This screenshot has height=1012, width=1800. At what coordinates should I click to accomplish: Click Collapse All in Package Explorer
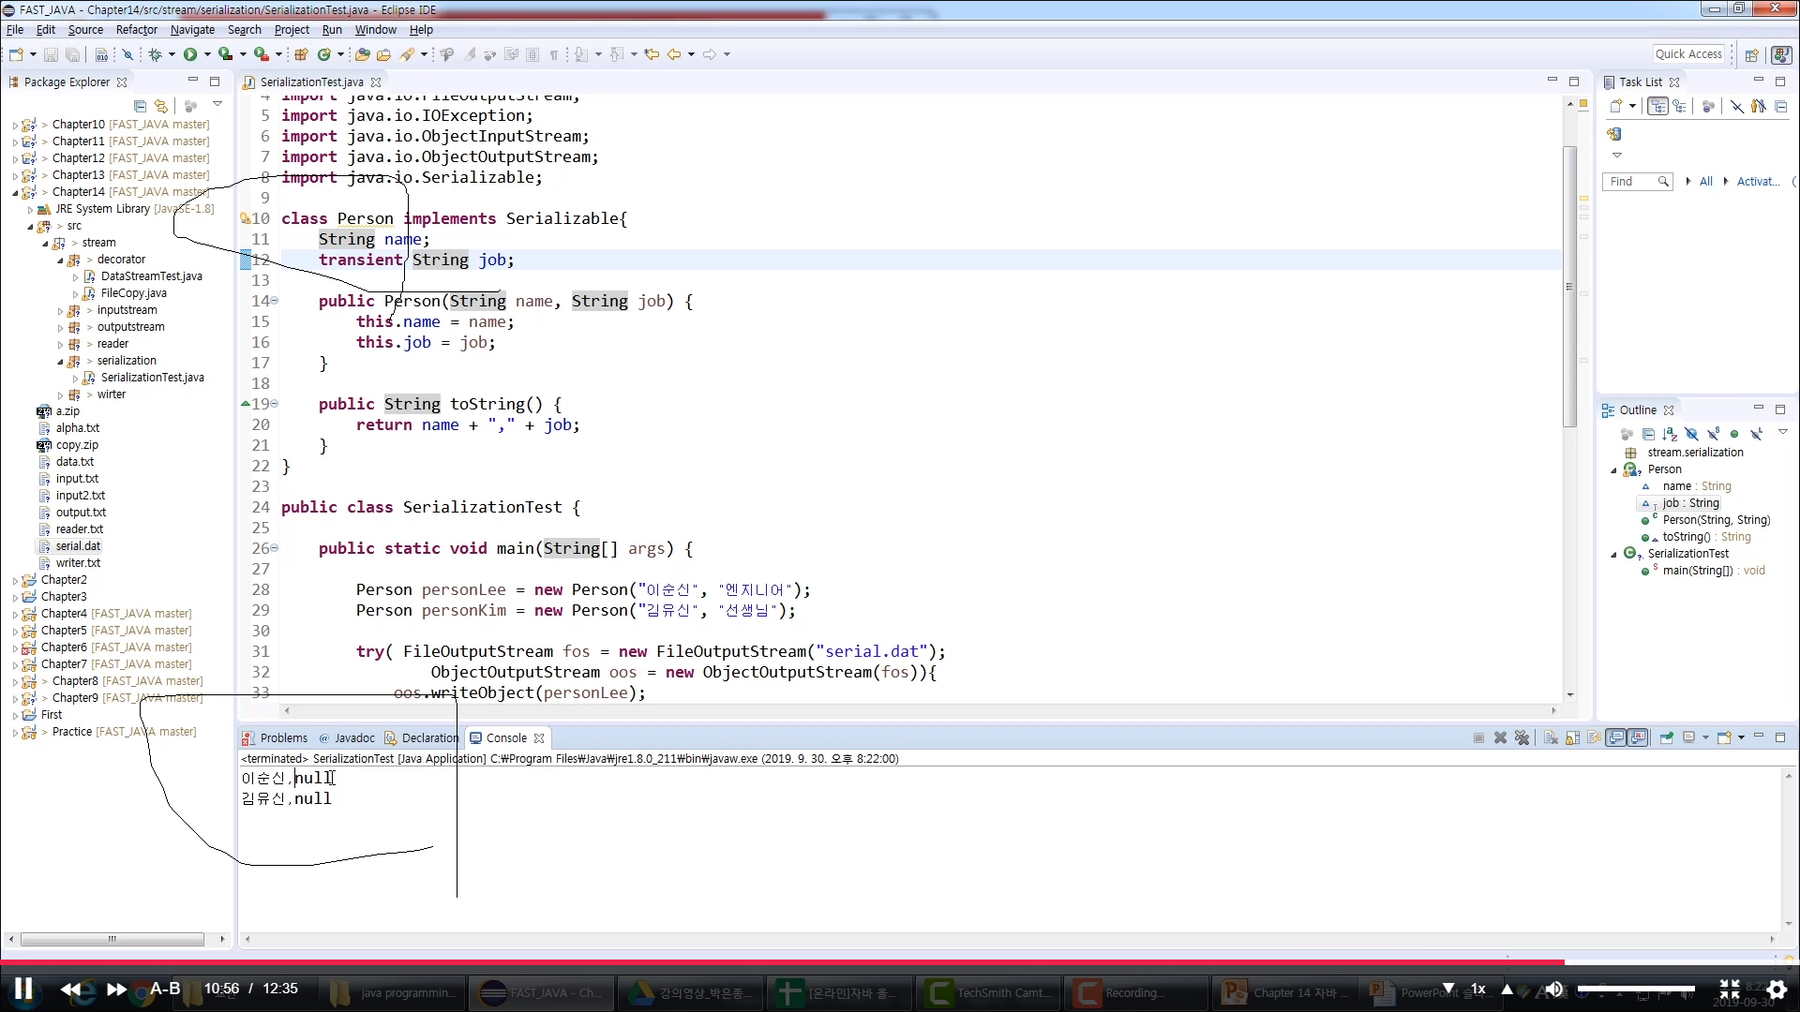tap(141, 106)
